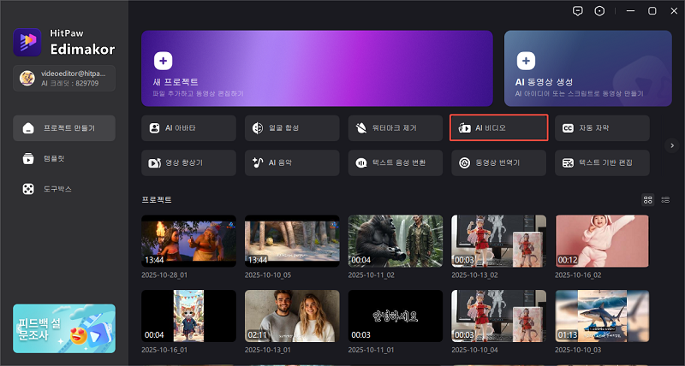The height and width of the screenshot is (366, 685).
Task: Open the account info videoeditor@hitpa... panel
Action: [x=64, y=78]
